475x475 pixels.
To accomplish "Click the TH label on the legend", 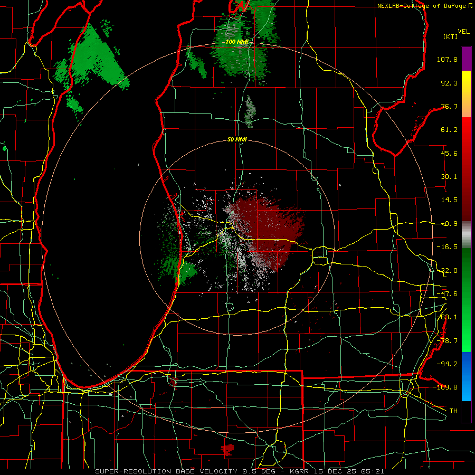I will (x=453, y=411).
